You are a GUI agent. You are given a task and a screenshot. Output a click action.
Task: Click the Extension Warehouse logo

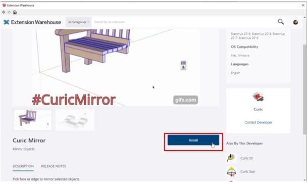click(x=32, y=22)
